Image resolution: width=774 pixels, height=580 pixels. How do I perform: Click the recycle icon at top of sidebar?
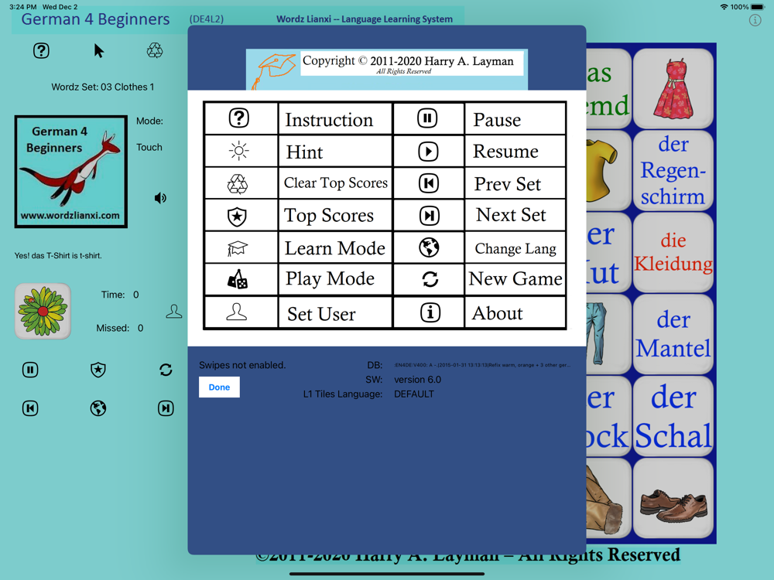(x=155, y=50)
